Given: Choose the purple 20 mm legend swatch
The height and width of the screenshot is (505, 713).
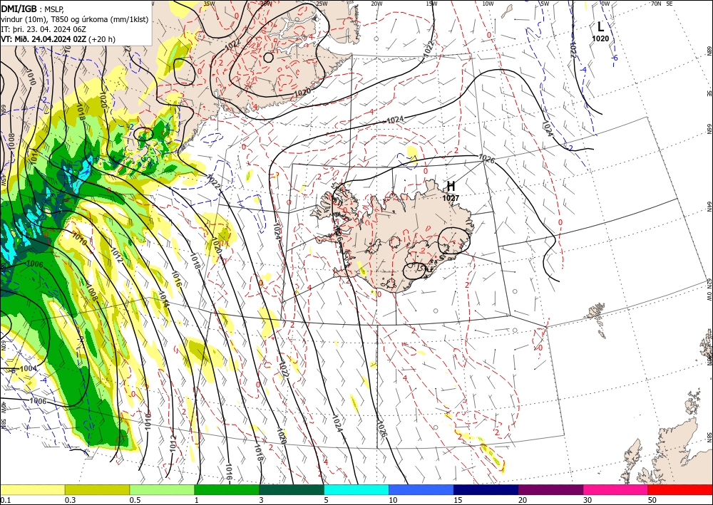Looking at the screenshot, I should (x=550, y=489).
